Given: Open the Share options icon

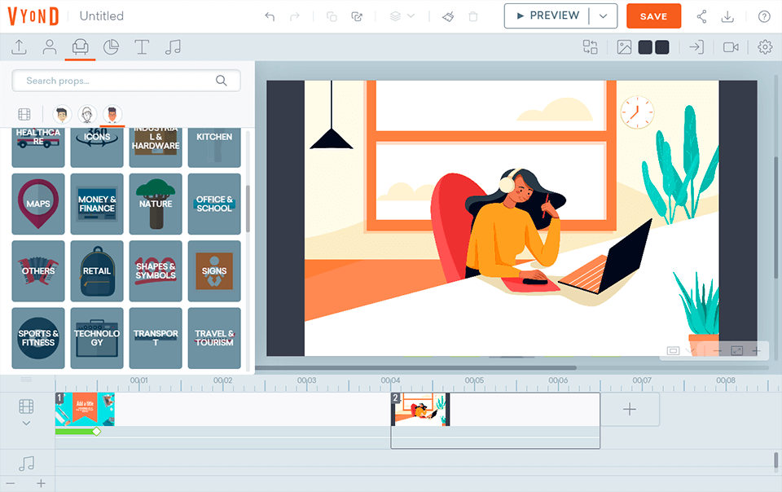Looking at the screenshot, I should 702,16.
